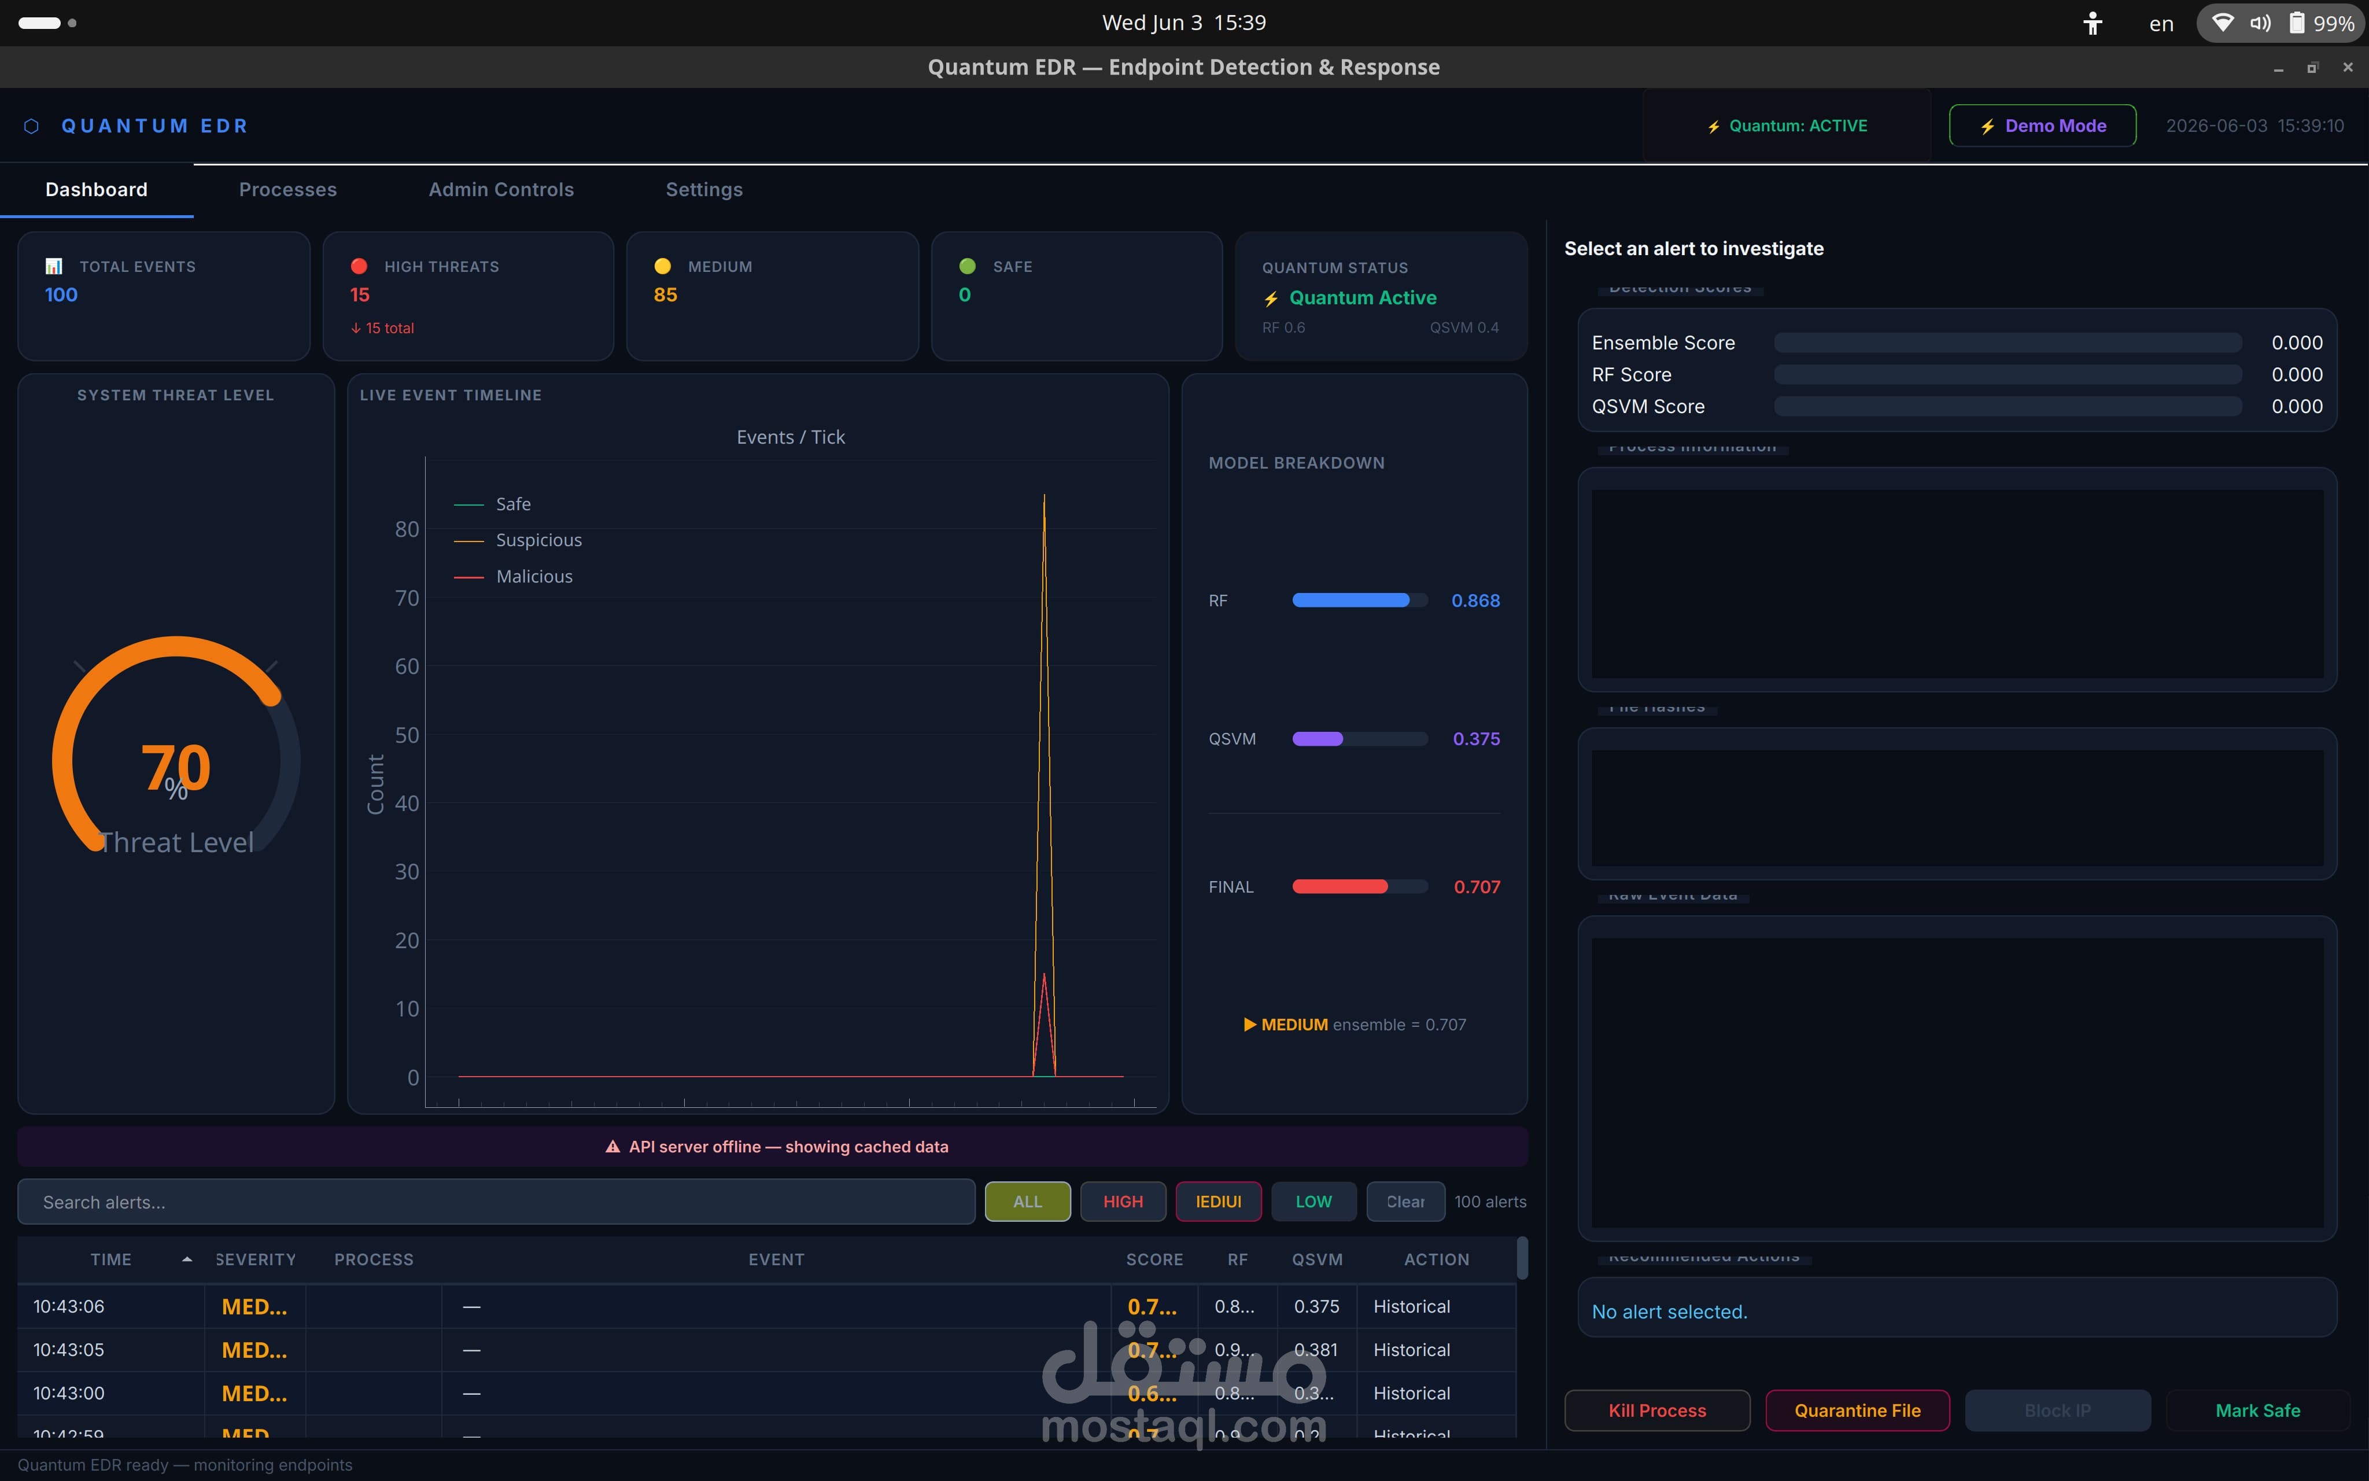The height and width of the screenshot is (1481, 2369).
Task: Click the Total Events bar chart icon
Action: click(x=54, y=267)
